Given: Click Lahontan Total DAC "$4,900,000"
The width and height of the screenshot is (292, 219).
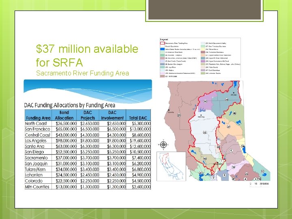Looking at the screenshot, I should pyautogui.click(x=141, y=175).
